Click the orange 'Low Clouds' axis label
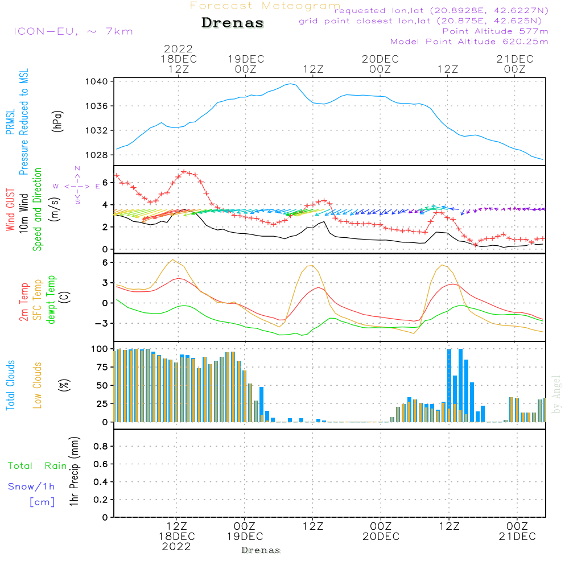Screen dimensions: 569x569 tap(38, 385)
